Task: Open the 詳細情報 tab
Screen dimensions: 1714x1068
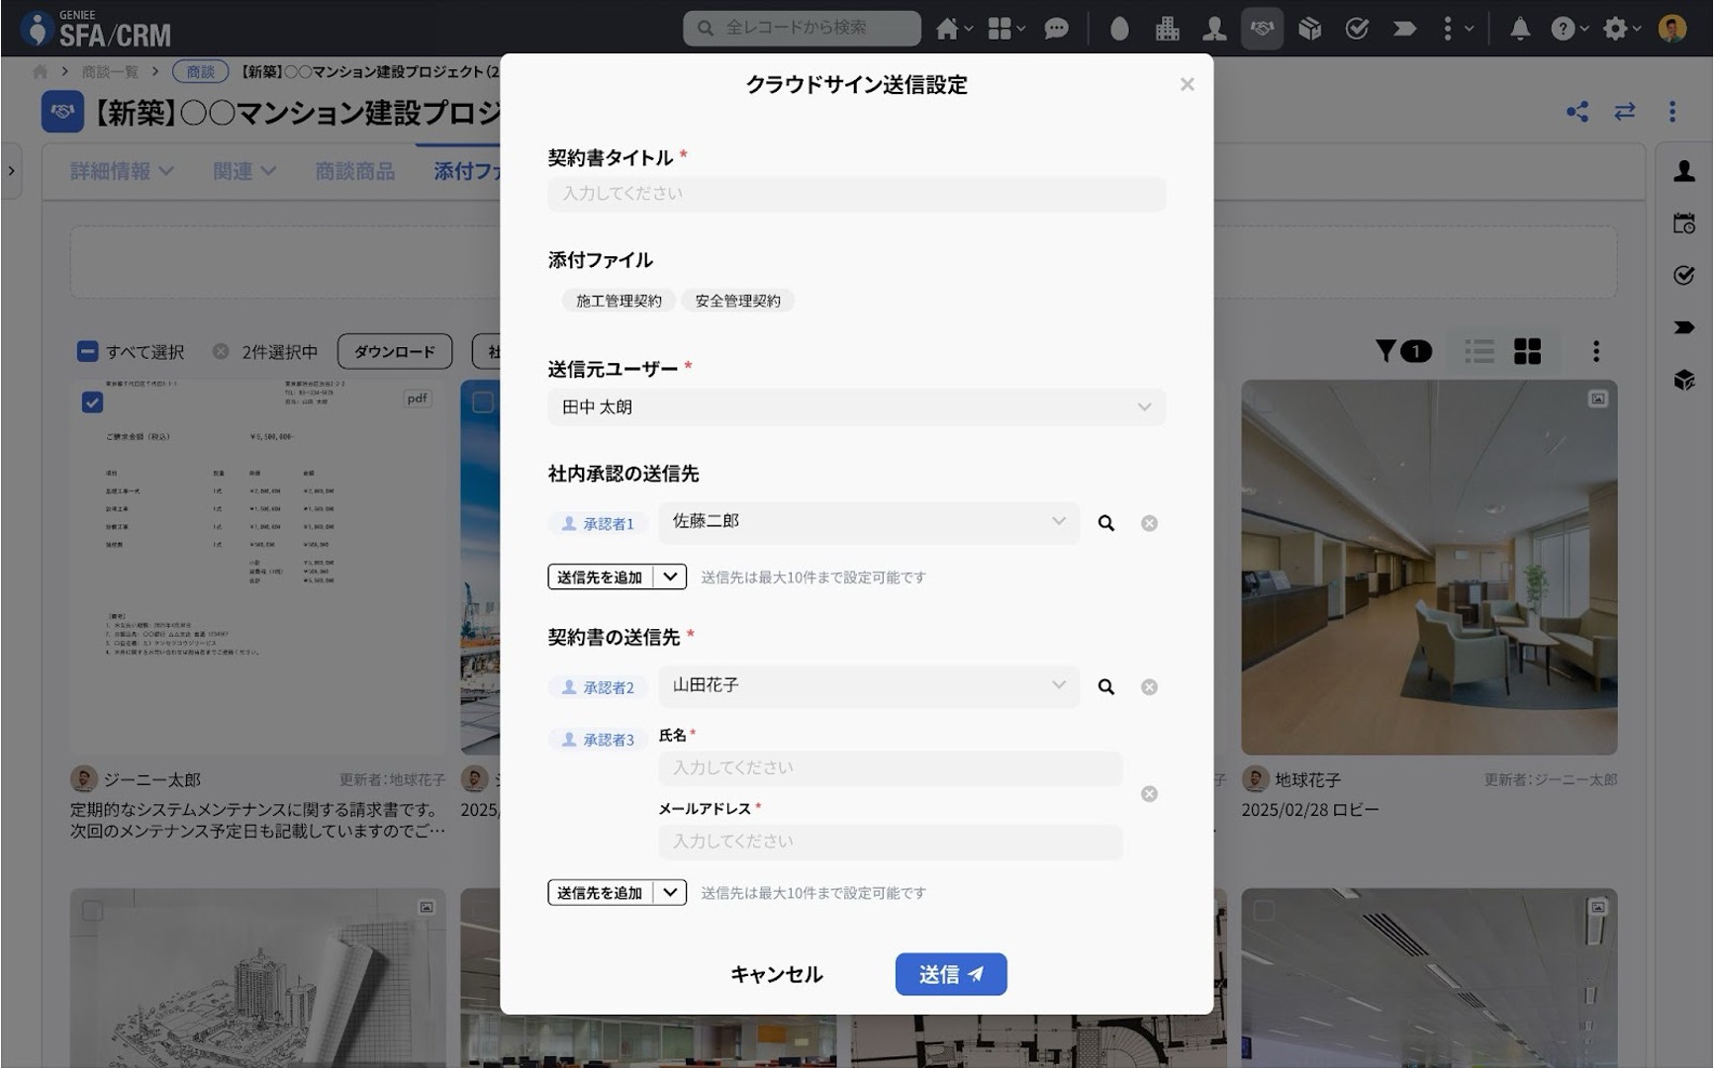Action: pos(122,171)
